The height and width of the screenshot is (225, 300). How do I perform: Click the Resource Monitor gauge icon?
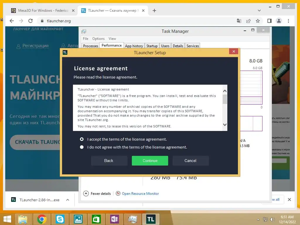tap(118, 194)
